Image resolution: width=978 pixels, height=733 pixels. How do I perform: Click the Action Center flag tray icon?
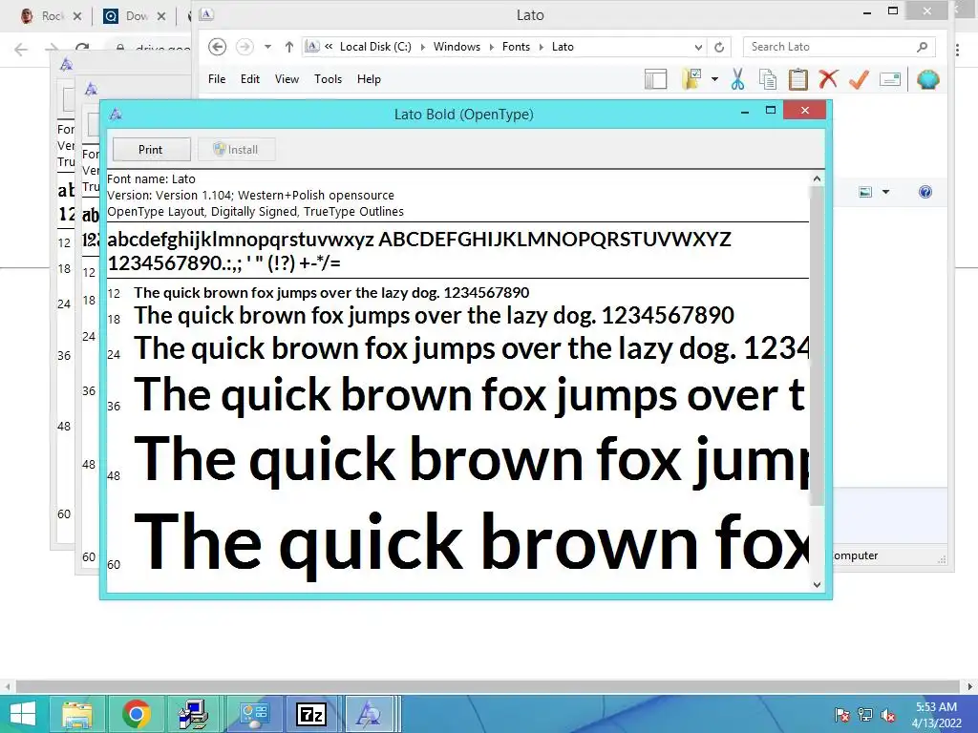click(x=841, y=714)
